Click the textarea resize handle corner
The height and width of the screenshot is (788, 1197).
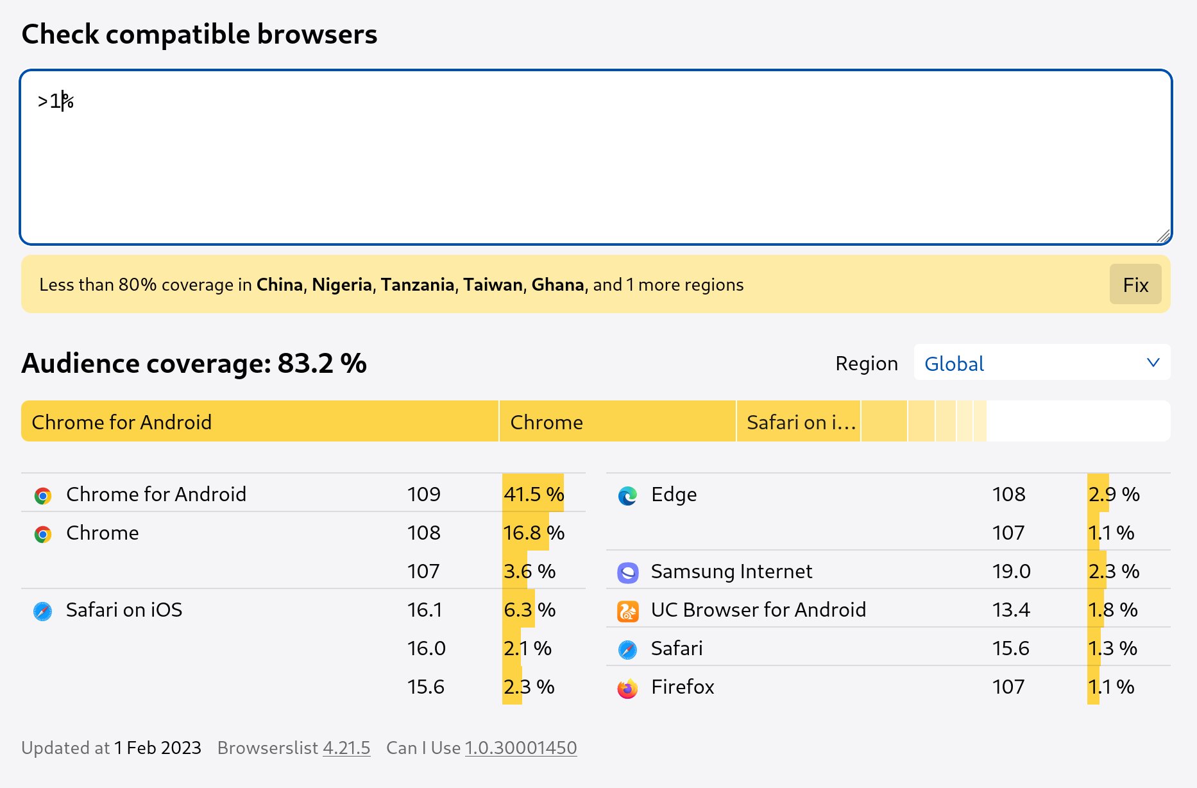(x=1163, y=236)
